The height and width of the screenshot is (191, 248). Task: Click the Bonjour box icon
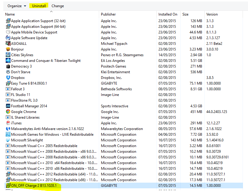pyautogui.click(x=8, y=49)
